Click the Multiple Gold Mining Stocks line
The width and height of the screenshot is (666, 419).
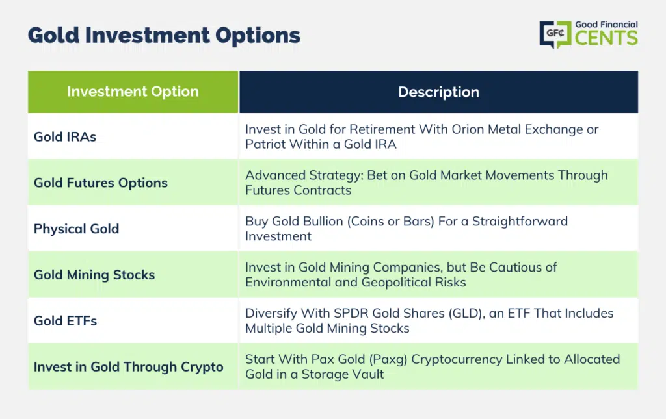(x=327, y=328)
